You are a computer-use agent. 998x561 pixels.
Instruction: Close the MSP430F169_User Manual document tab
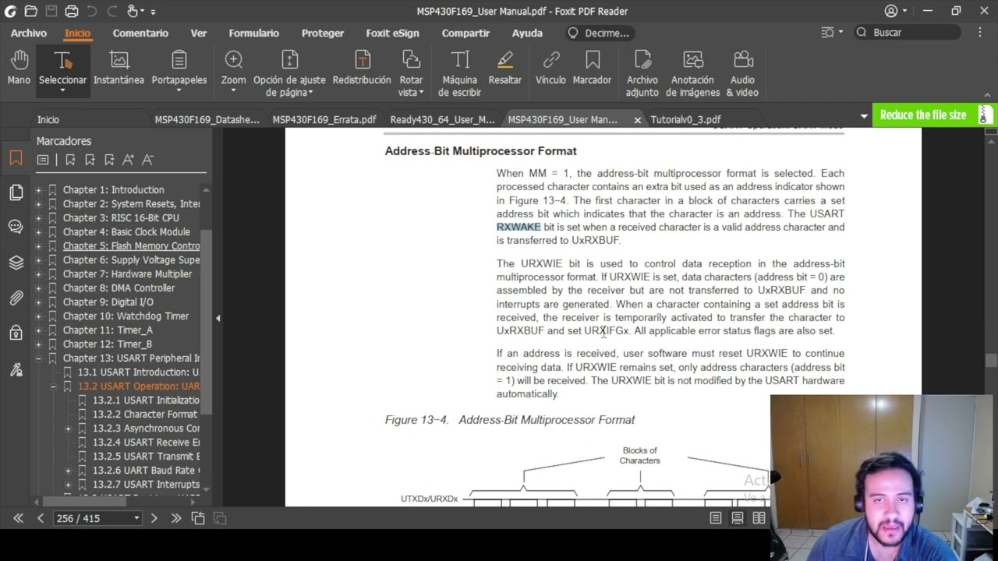[637, 120]
